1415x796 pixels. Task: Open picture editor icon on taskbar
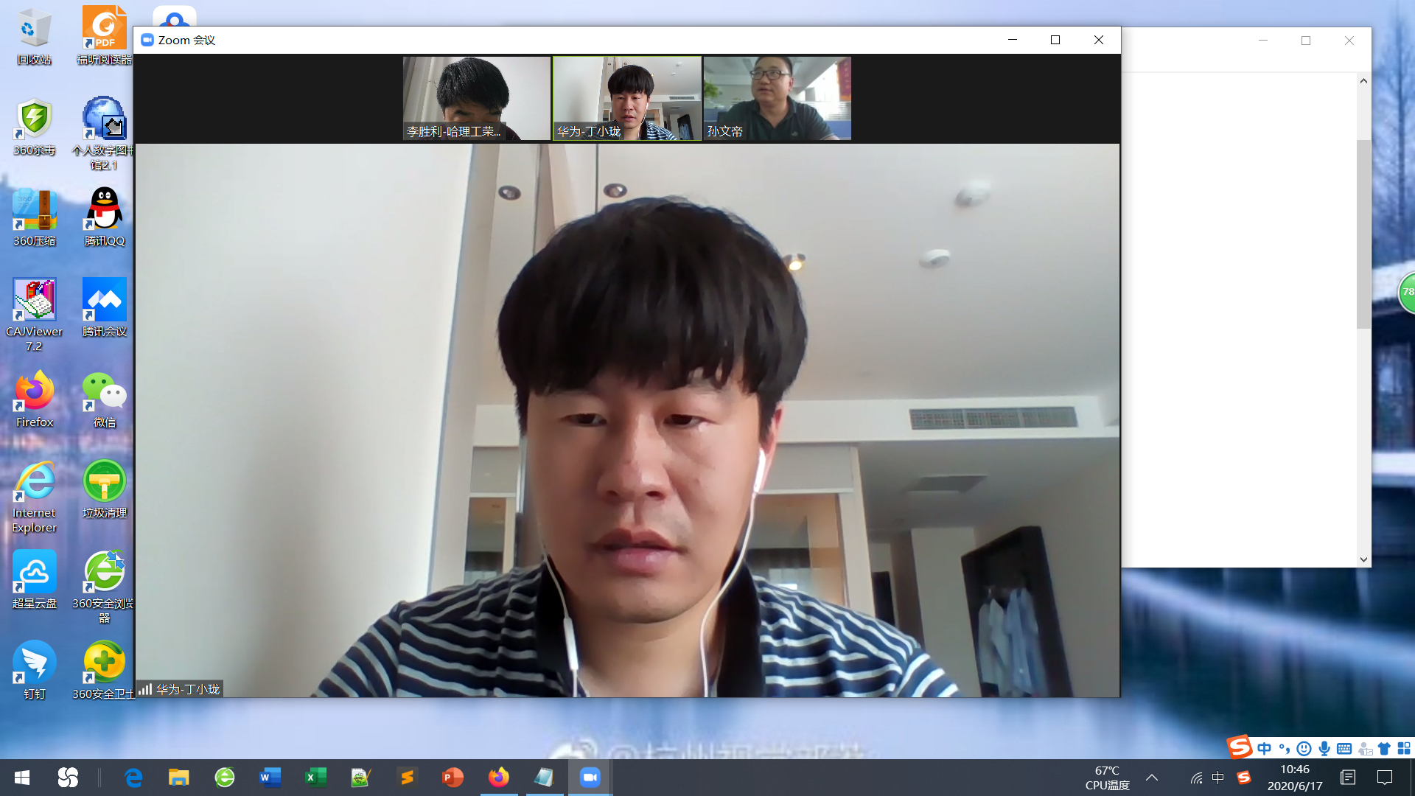pyautogui.click(x=361, y=778)
